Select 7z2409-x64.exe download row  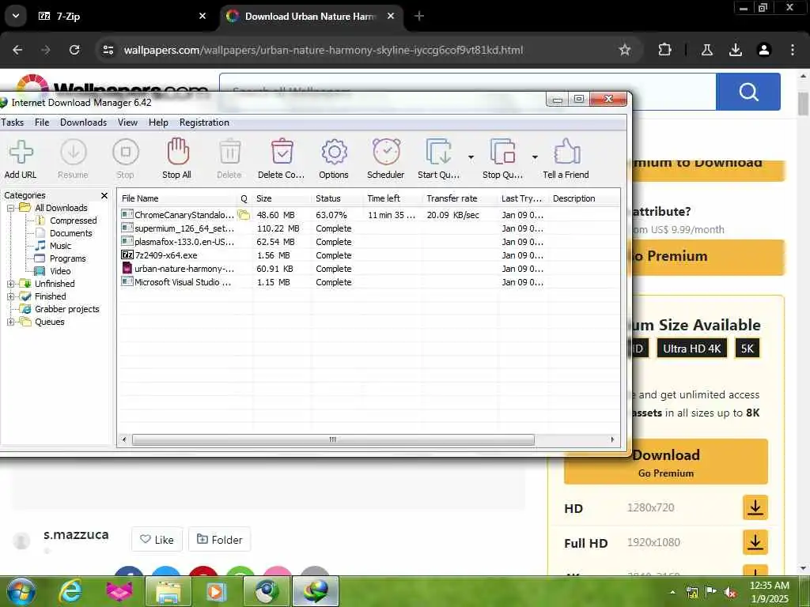[369, 255]
